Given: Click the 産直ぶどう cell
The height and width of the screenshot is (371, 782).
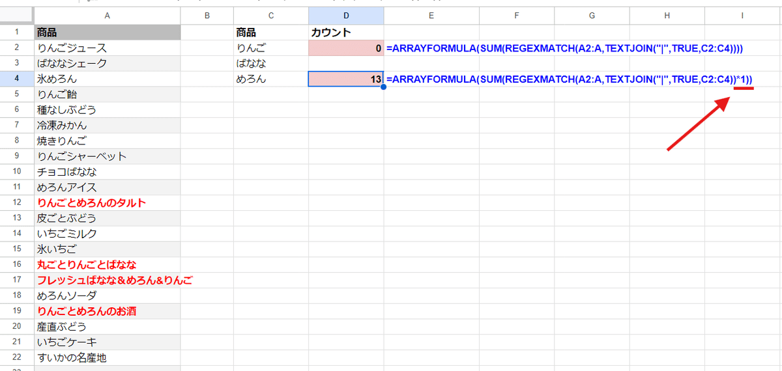Looking at the screenshot, I should [108, 327].
